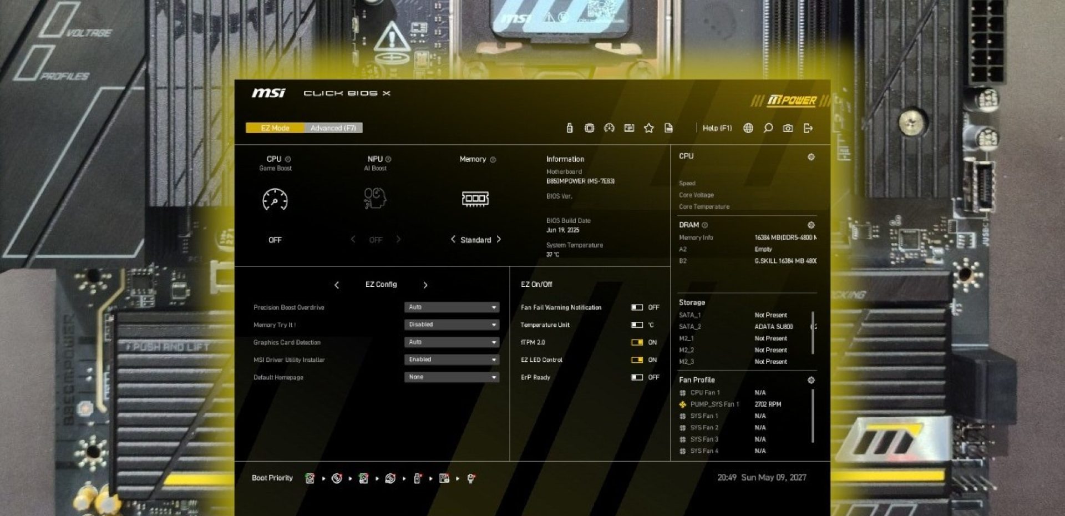Image resolution: width=1065 pixels, height=516 pixels.
Task: Click the info icon beside Memory
Action: (493, 160)
